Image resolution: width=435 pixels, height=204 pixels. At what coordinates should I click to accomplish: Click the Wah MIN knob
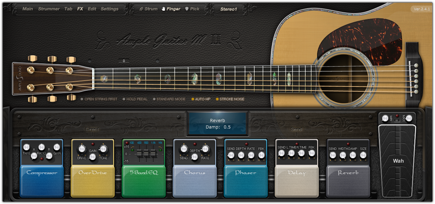pos(385,119)
